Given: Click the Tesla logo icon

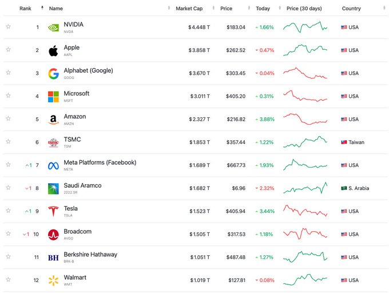Looking at the screenshot, I should [x=53, y=211].
